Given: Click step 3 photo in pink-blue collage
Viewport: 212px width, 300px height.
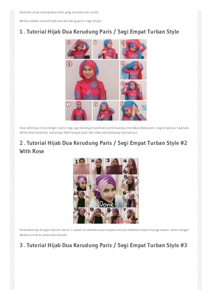Looking at the screenshot, I should pyautogui.click(x=133, y=111).
